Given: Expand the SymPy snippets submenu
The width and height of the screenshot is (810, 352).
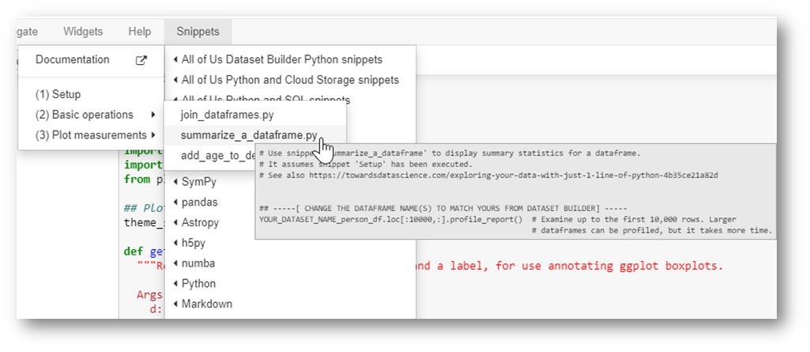Looking at the screenshot, I should coord(290,182).
